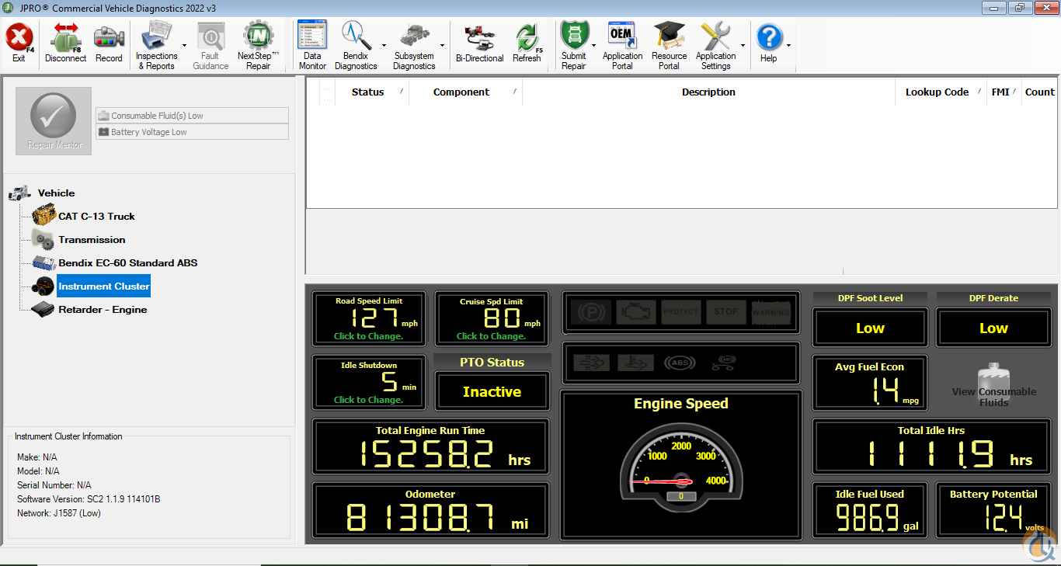This screenshot has height=566, width=1061.
Task: Expand the Subsystem Diagnostics dropdown arrow
Action: tap(442, 46)
